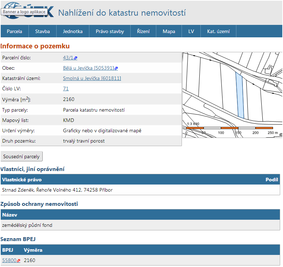283x267 pixels.
Task: Click the Seznam BPEJ heading
Action: coord(18,239)
